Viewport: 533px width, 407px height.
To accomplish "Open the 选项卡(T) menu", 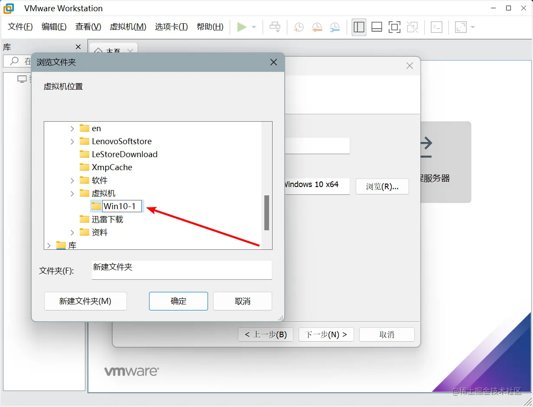I will pos(172,27).
